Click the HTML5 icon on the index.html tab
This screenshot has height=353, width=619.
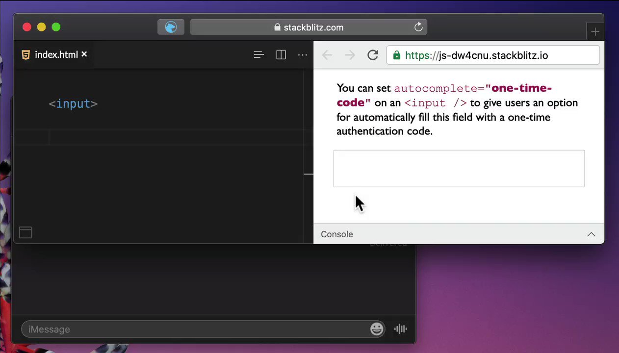pos(26,54)
